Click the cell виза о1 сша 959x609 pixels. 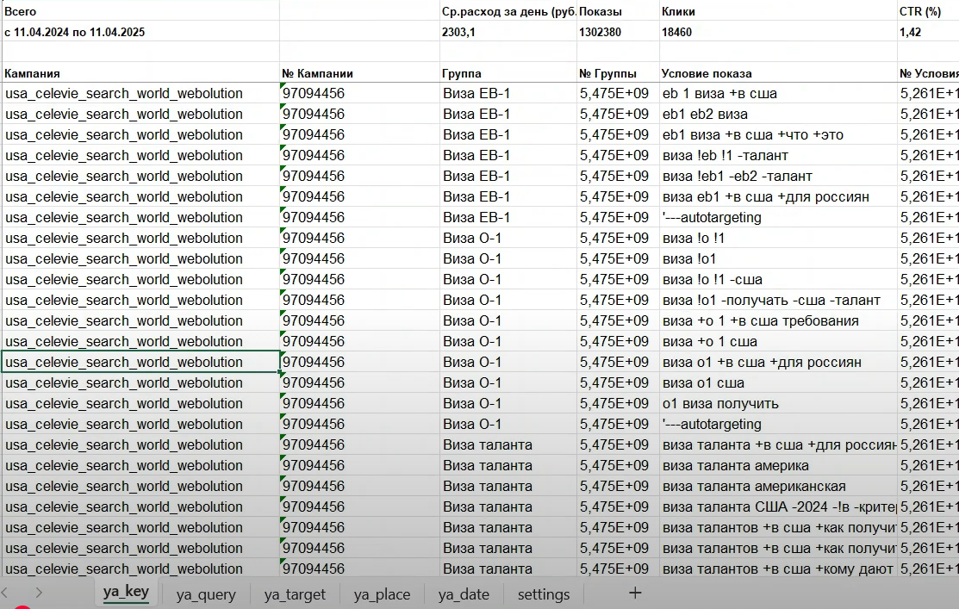click(778, 383)
